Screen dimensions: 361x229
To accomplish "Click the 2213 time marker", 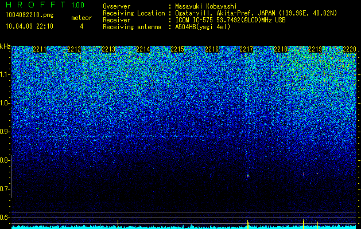I will [x=108, y=49].
